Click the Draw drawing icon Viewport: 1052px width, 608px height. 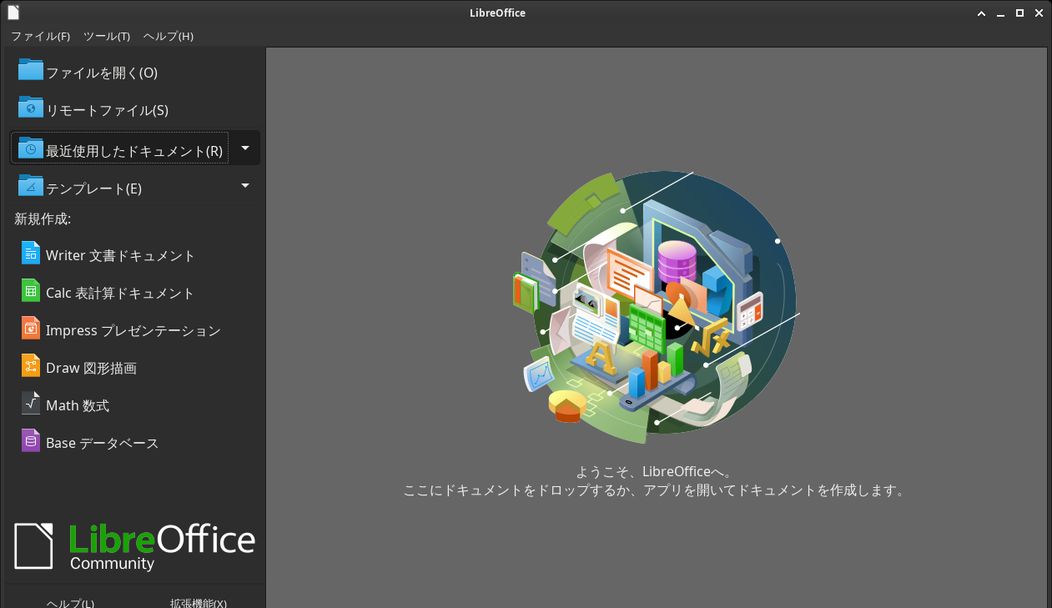(x=31, y=366)
